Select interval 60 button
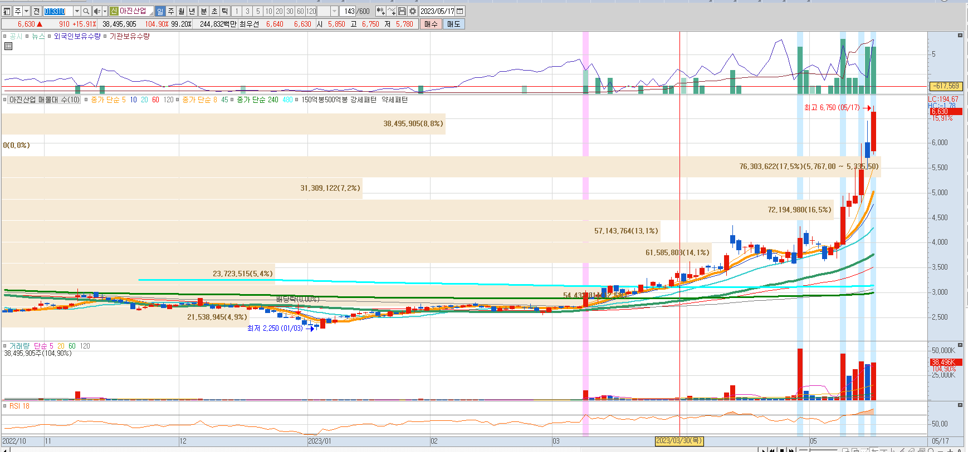The height and width of the screenshot is (452, 968). pyautogui.click(x=300, y=11)
